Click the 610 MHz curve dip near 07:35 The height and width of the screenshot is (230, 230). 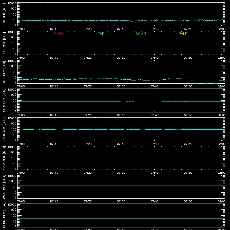pos(146,80)
